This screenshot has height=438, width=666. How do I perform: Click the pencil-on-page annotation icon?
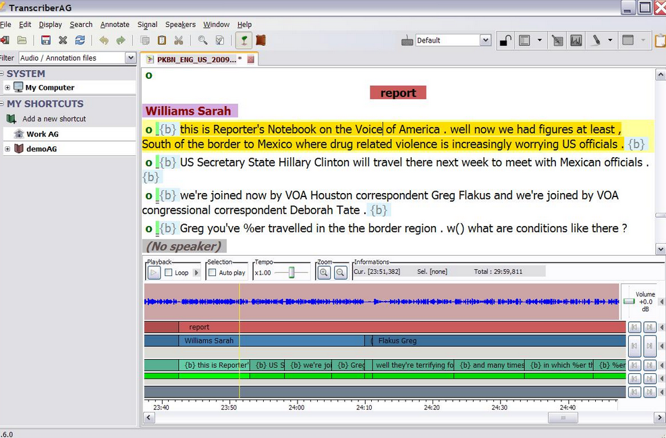[557, 40]
